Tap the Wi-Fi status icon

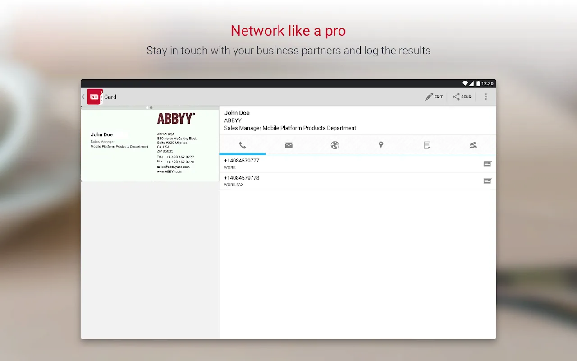(465, 83)
